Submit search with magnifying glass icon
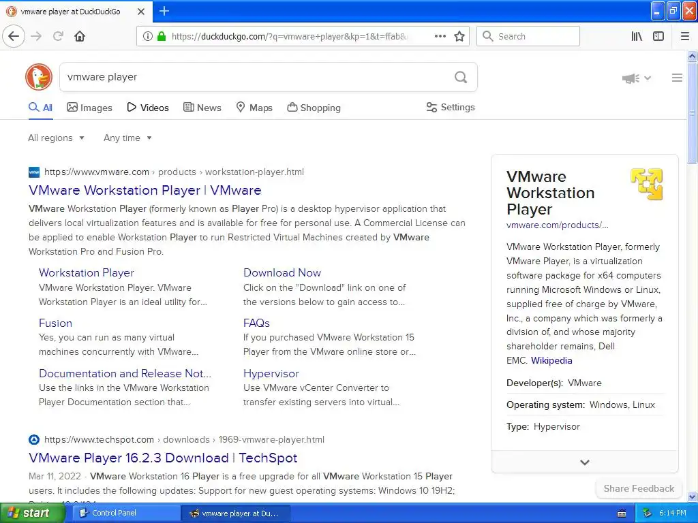Viewport: 698px width, 523px height. coord(461,78)
